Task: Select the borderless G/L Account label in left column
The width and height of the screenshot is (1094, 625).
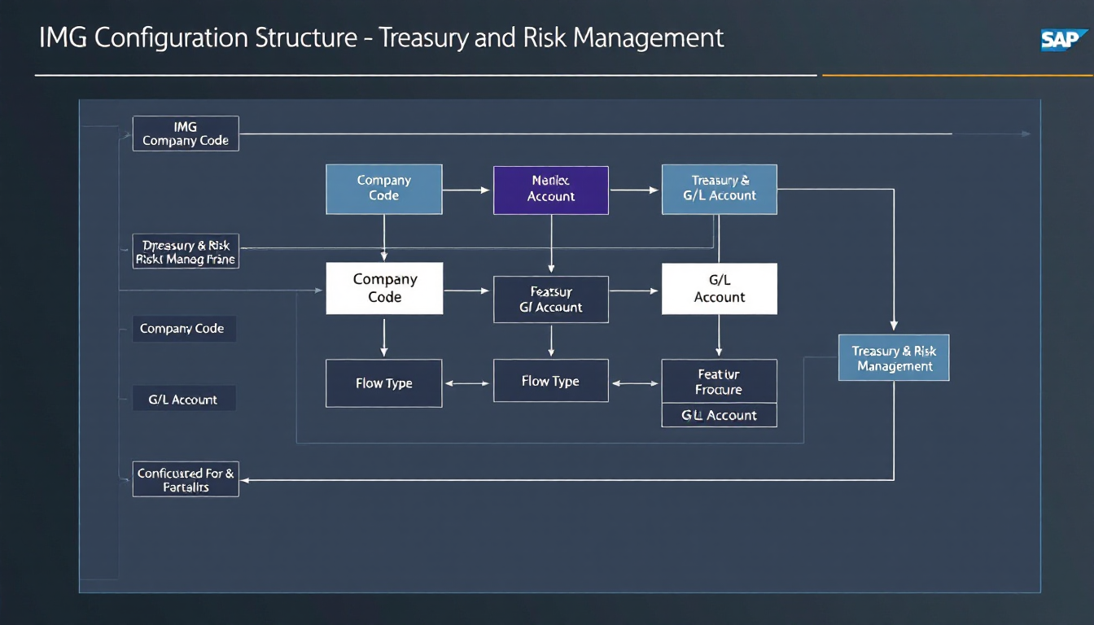Action: pyautogui.click(x=184, y=399)
